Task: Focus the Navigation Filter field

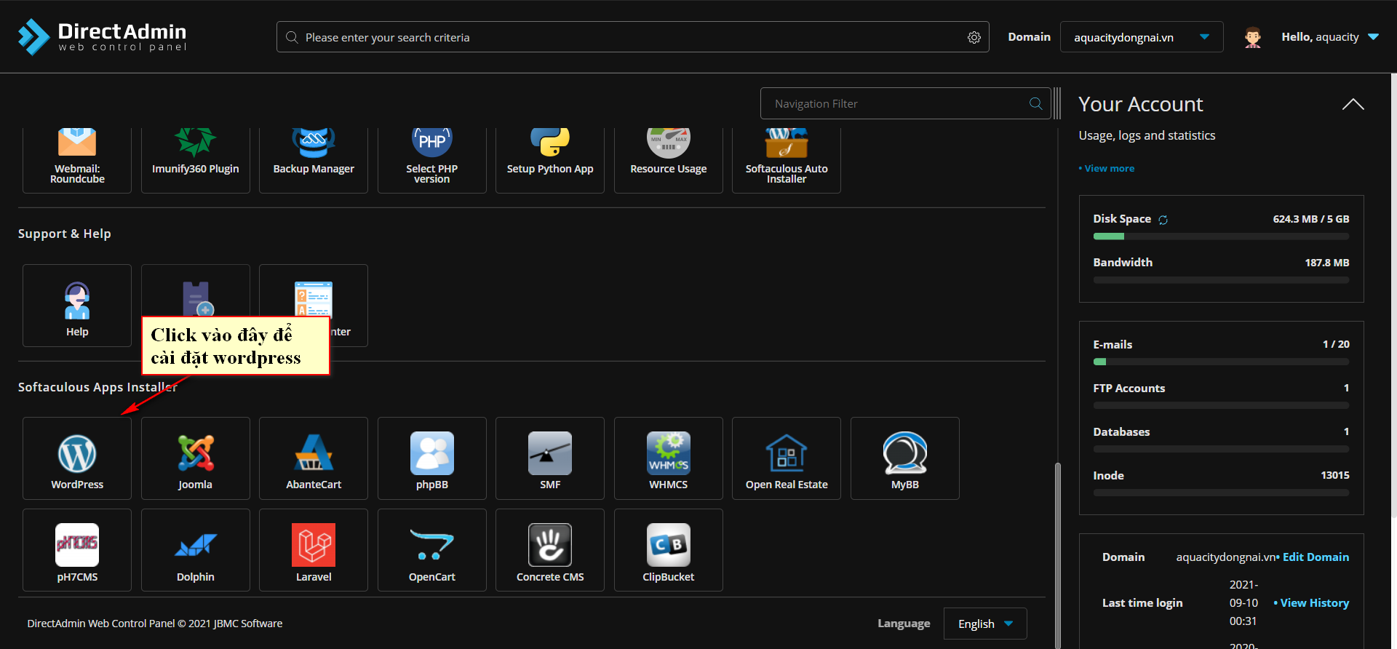Action: click(x=906, y=103)
